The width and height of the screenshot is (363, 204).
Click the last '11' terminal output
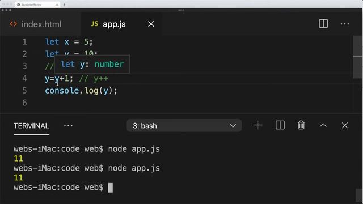coord(18,177)
